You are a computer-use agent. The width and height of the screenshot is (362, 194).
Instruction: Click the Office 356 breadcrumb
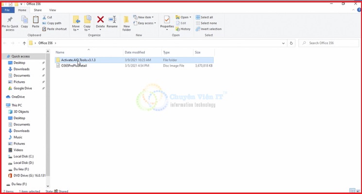tap(46, 43)
